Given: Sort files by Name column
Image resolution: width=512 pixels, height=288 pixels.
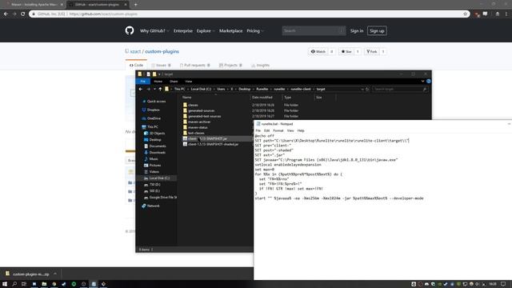Looking at the screenshot, I should click(x=186, y=98).
